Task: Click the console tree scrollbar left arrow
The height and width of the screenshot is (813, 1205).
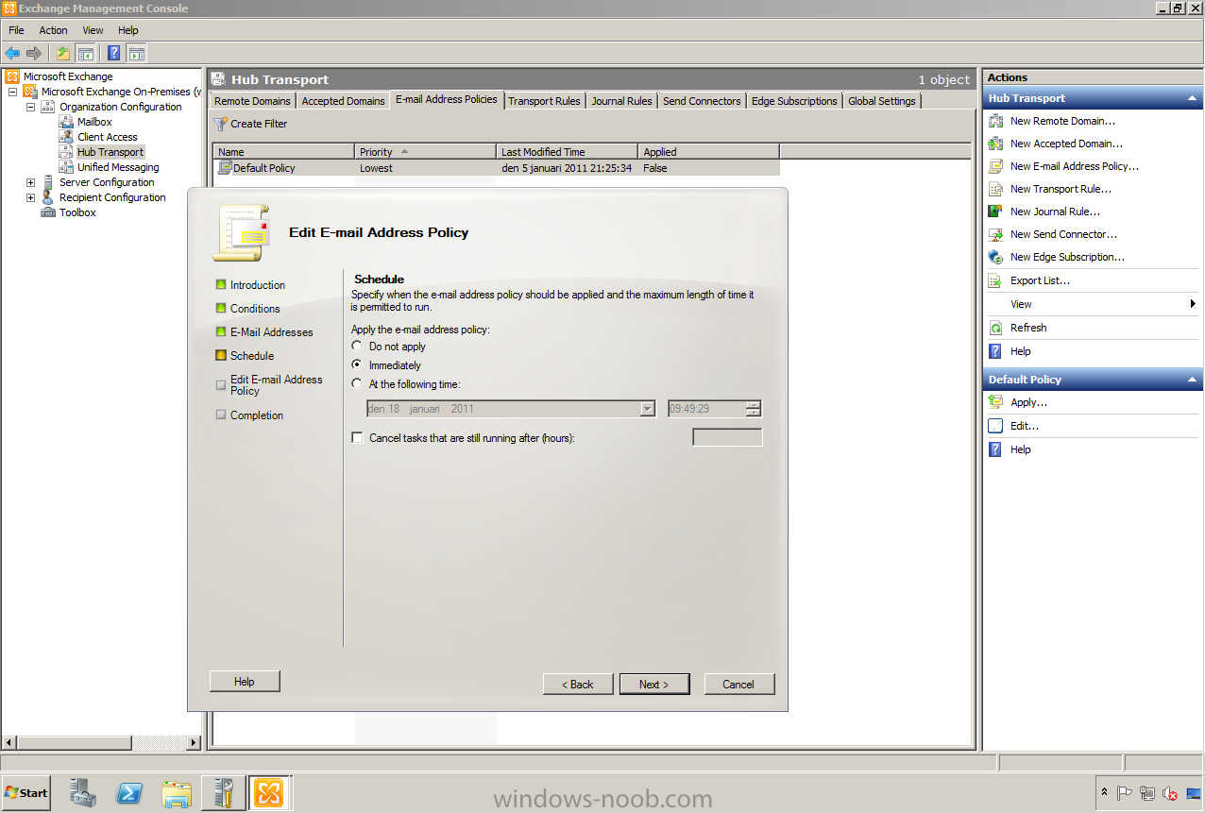Action: [8, 743]
